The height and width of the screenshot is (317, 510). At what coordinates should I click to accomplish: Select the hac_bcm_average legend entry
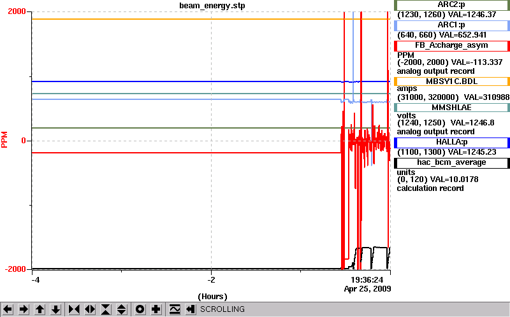pyautogui.click(x=451, y=163)
